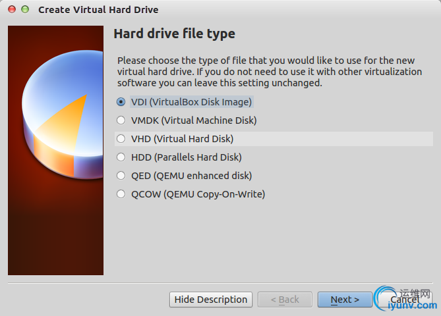Click the 'Create Virtual Hard Drive' title bar
The image size is (441, 316).
[x=98, y=10]
